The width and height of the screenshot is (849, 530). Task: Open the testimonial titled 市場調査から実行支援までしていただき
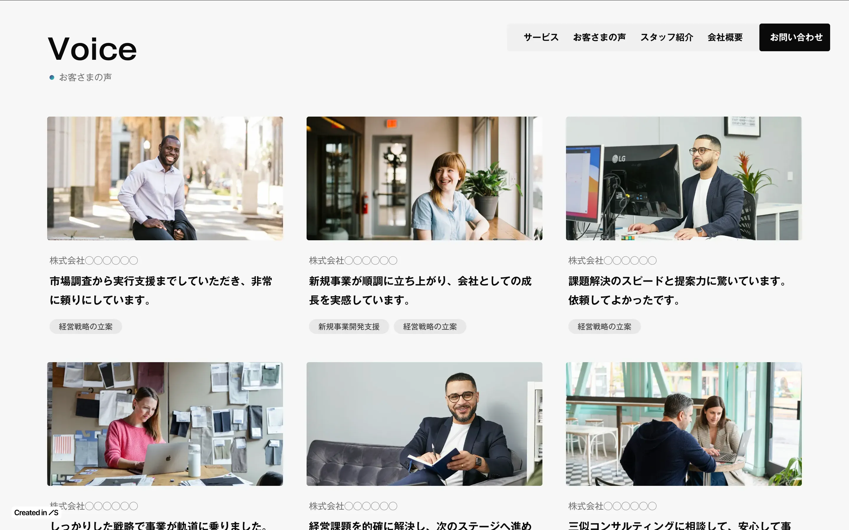(x=161, y=290)
